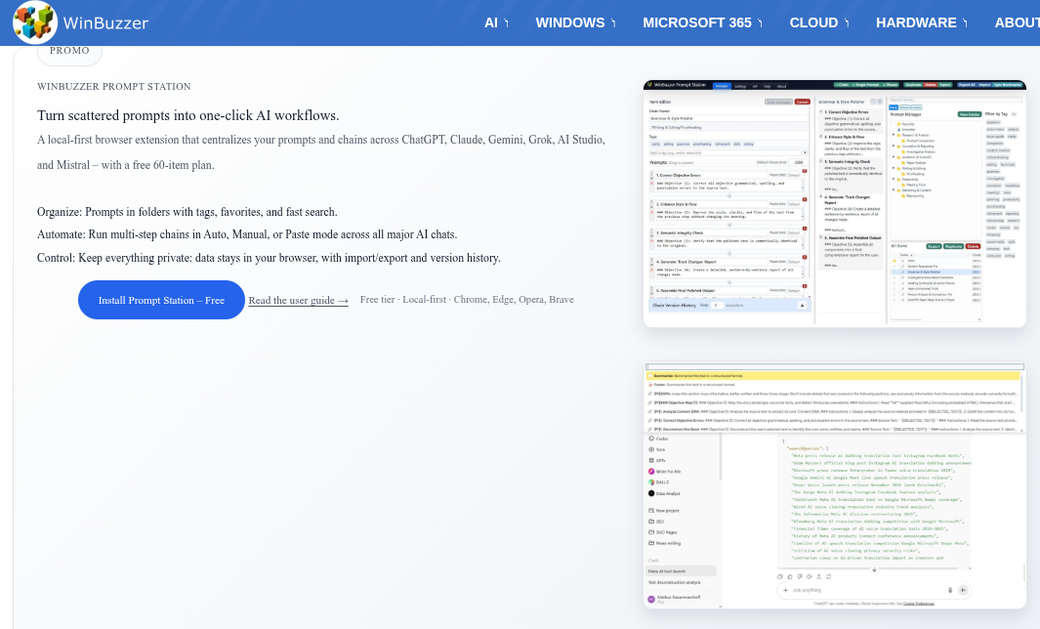Image resolution: width=1040 pixels, height=629 pixels.
Task: Follow the Read the user guide link
Action: [299, 301]
